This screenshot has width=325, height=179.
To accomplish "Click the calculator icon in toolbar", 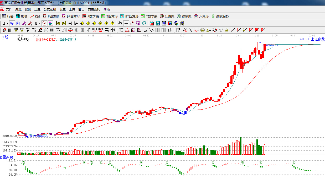I will click(158, 23).
